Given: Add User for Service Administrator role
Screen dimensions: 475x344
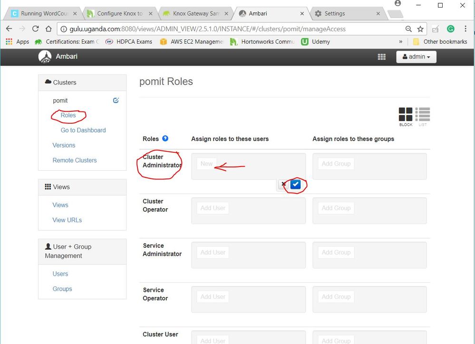Looking at the screenshot, I should coord(213,252).
